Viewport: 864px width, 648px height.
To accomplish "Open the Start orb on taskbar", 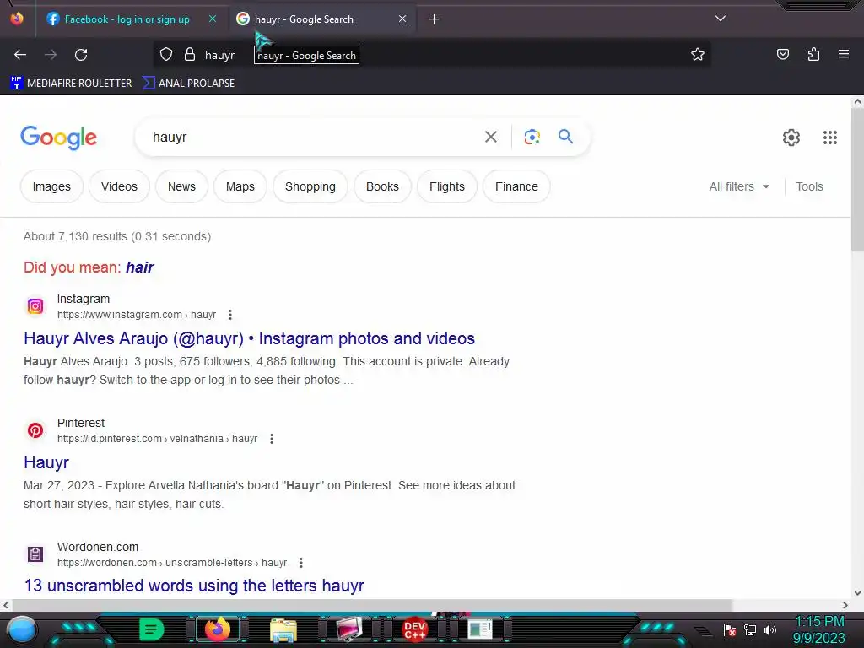I will pyautogui.click(x=22, y=629).
